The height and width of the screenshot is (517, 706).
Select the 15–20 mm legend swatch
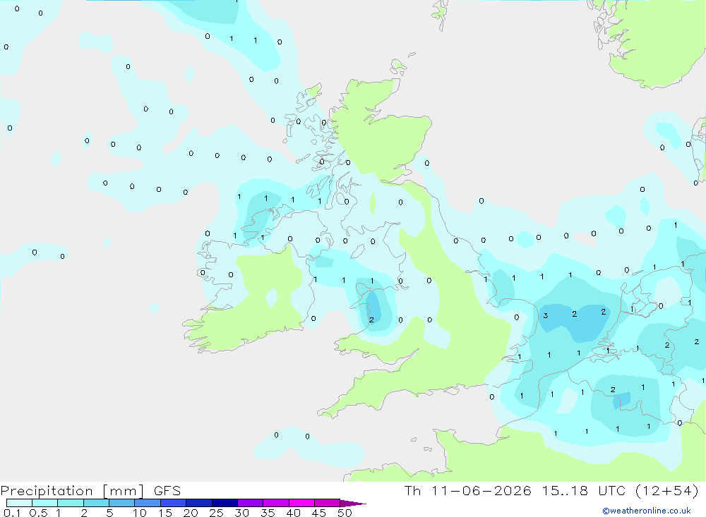(x=174, y=503)
